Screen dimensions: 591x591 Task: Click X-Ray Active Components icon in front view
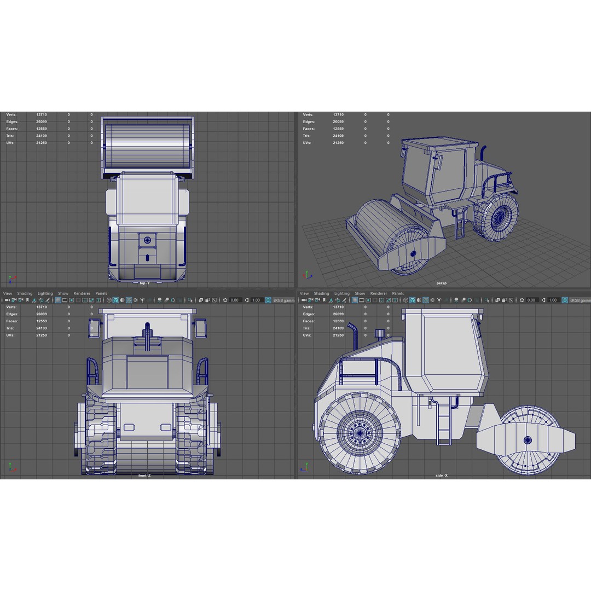point(207,300)
